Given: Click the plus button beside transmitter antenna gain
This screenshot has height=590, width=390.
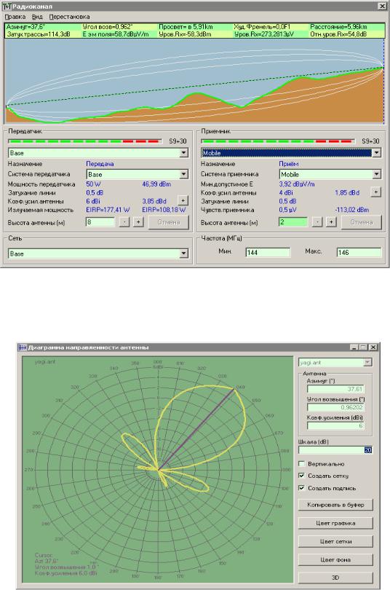Looking at the screenshot, I should tap(183, 200).
